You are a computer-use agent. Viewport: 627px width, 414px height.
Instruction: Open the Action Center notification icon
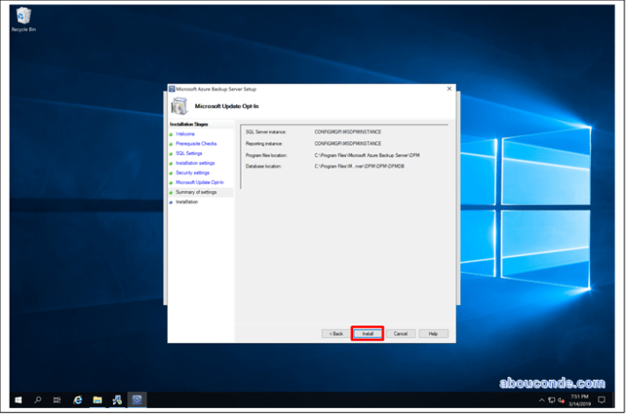click(602, 400)
